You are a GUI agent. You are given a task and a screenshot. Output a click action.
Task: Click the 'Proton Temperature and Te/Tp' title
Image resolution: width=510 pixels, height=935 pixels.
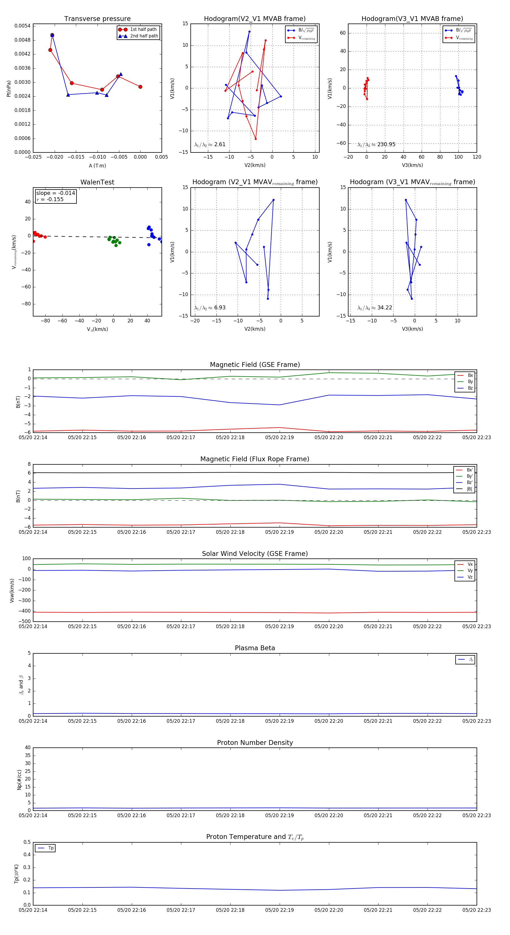tap(255, 837)
